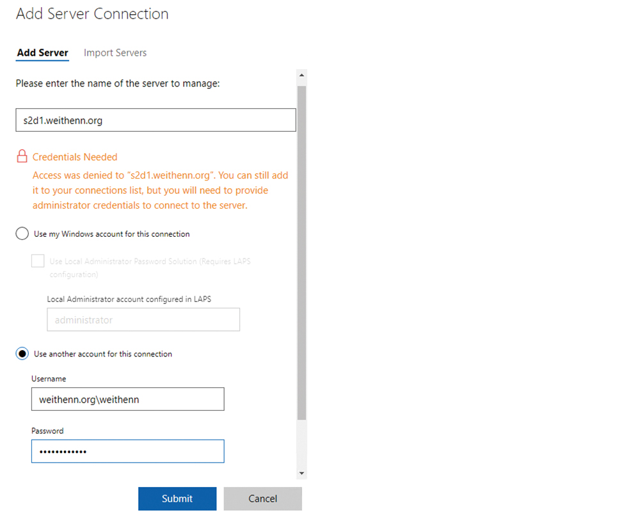Select Use another account for this connection
This screenshot has width=640, height=519.
22,353
